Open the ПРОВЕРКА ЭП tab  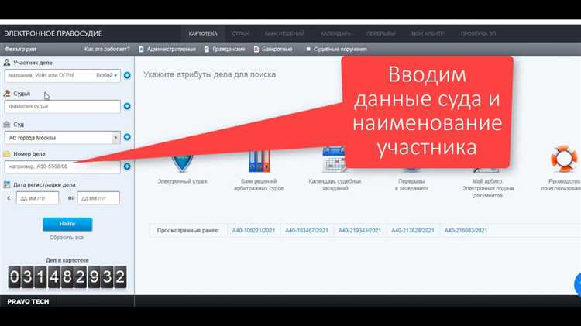[x=478, y=34]
